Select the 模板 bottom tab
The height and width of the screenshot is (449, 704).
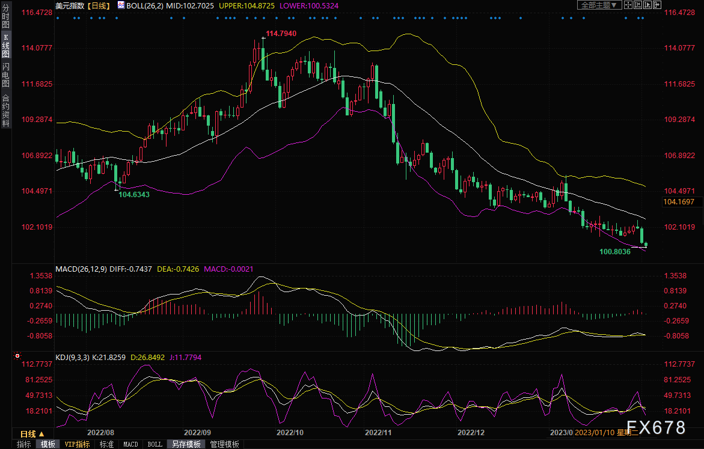point(47,444)
